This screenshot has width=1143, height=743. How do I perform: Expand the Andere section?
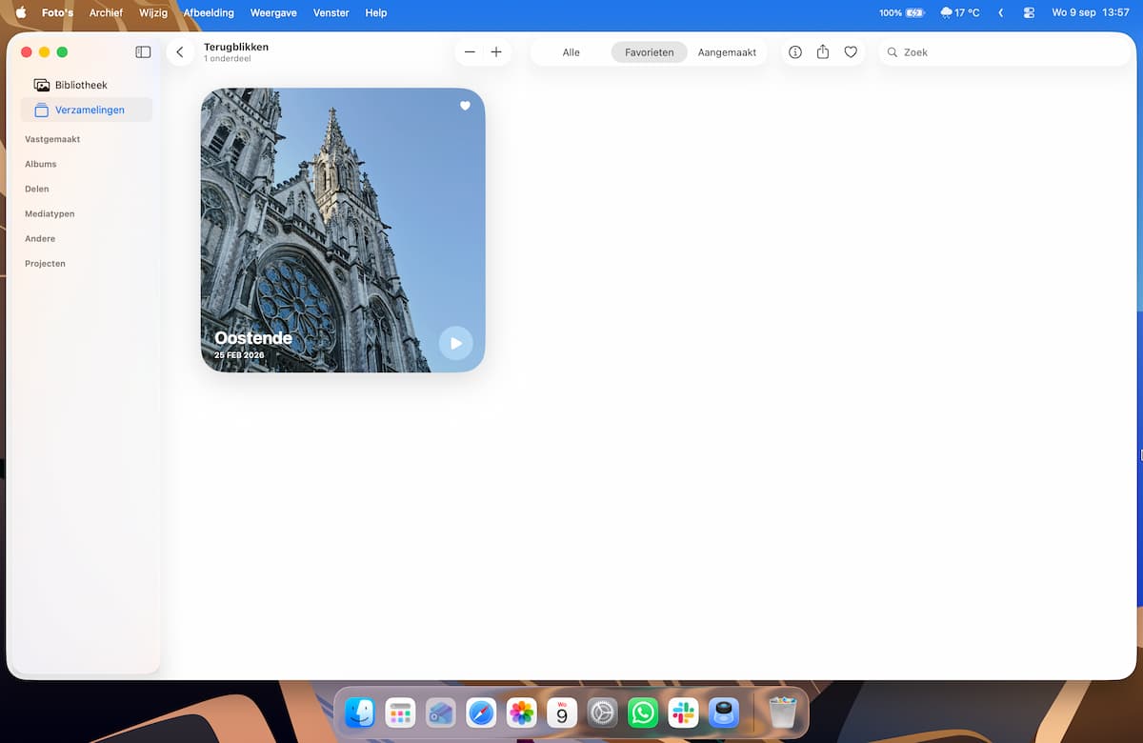pos(40,238)
